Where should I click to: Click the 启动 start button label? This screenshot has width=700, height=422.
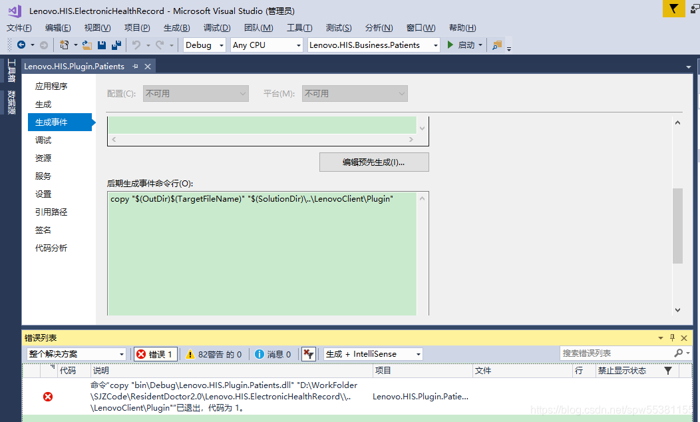click(x=466, y=45)
